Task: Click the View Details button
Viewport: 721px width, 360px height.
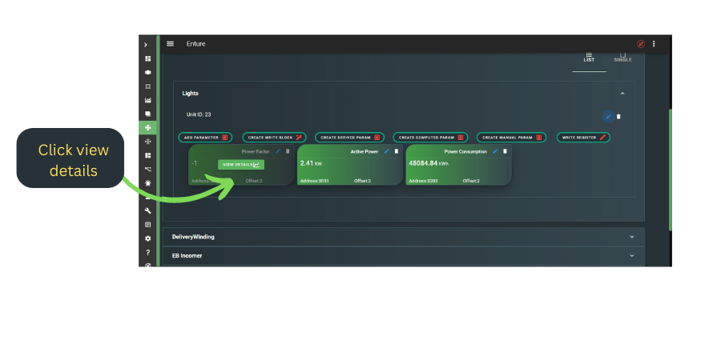Action: point(240,165)
